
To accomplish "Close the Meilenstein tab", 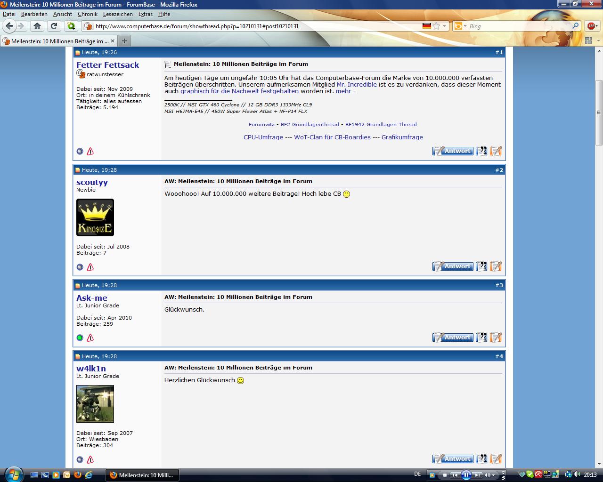I will coord(113,41).
